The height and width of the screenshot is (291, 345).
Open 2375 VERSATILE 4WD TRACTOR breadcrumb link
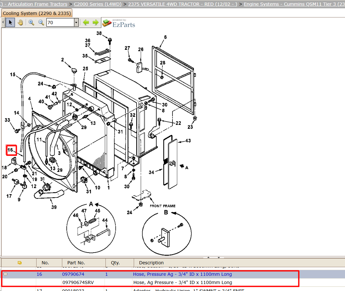click(183, 4)
